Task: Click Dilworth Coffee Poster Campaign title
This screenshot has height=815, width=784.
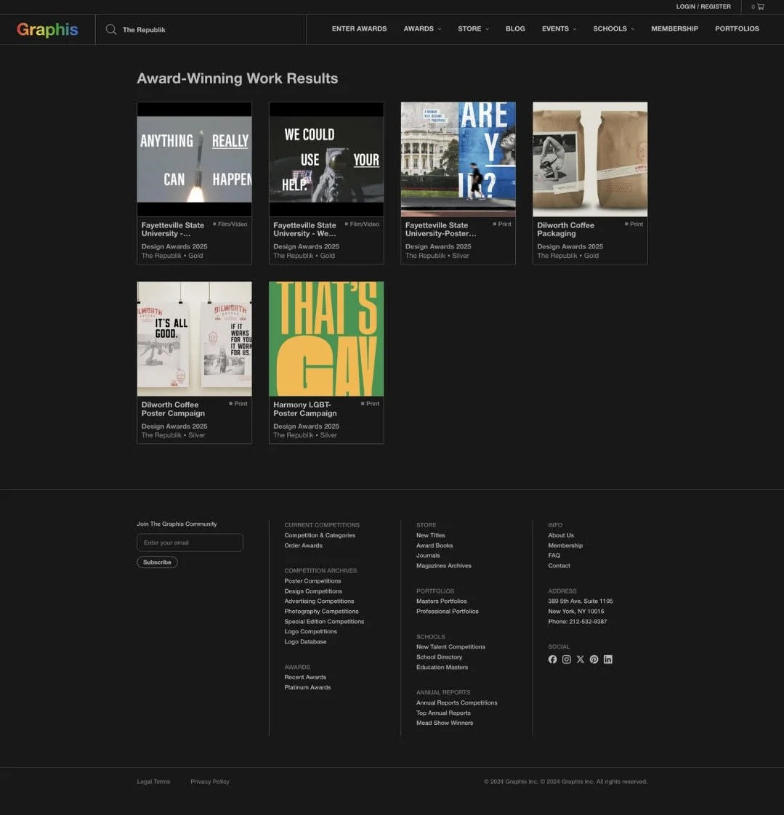Action: point(173,409)
